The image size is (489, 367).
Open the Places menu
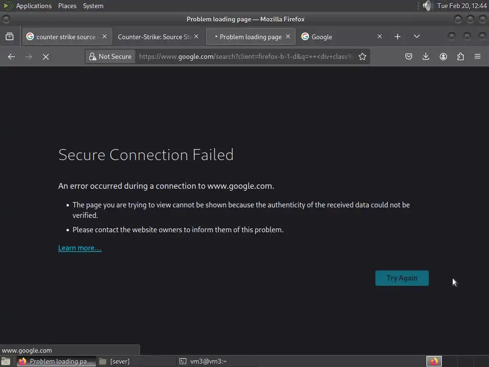point(67,6)
